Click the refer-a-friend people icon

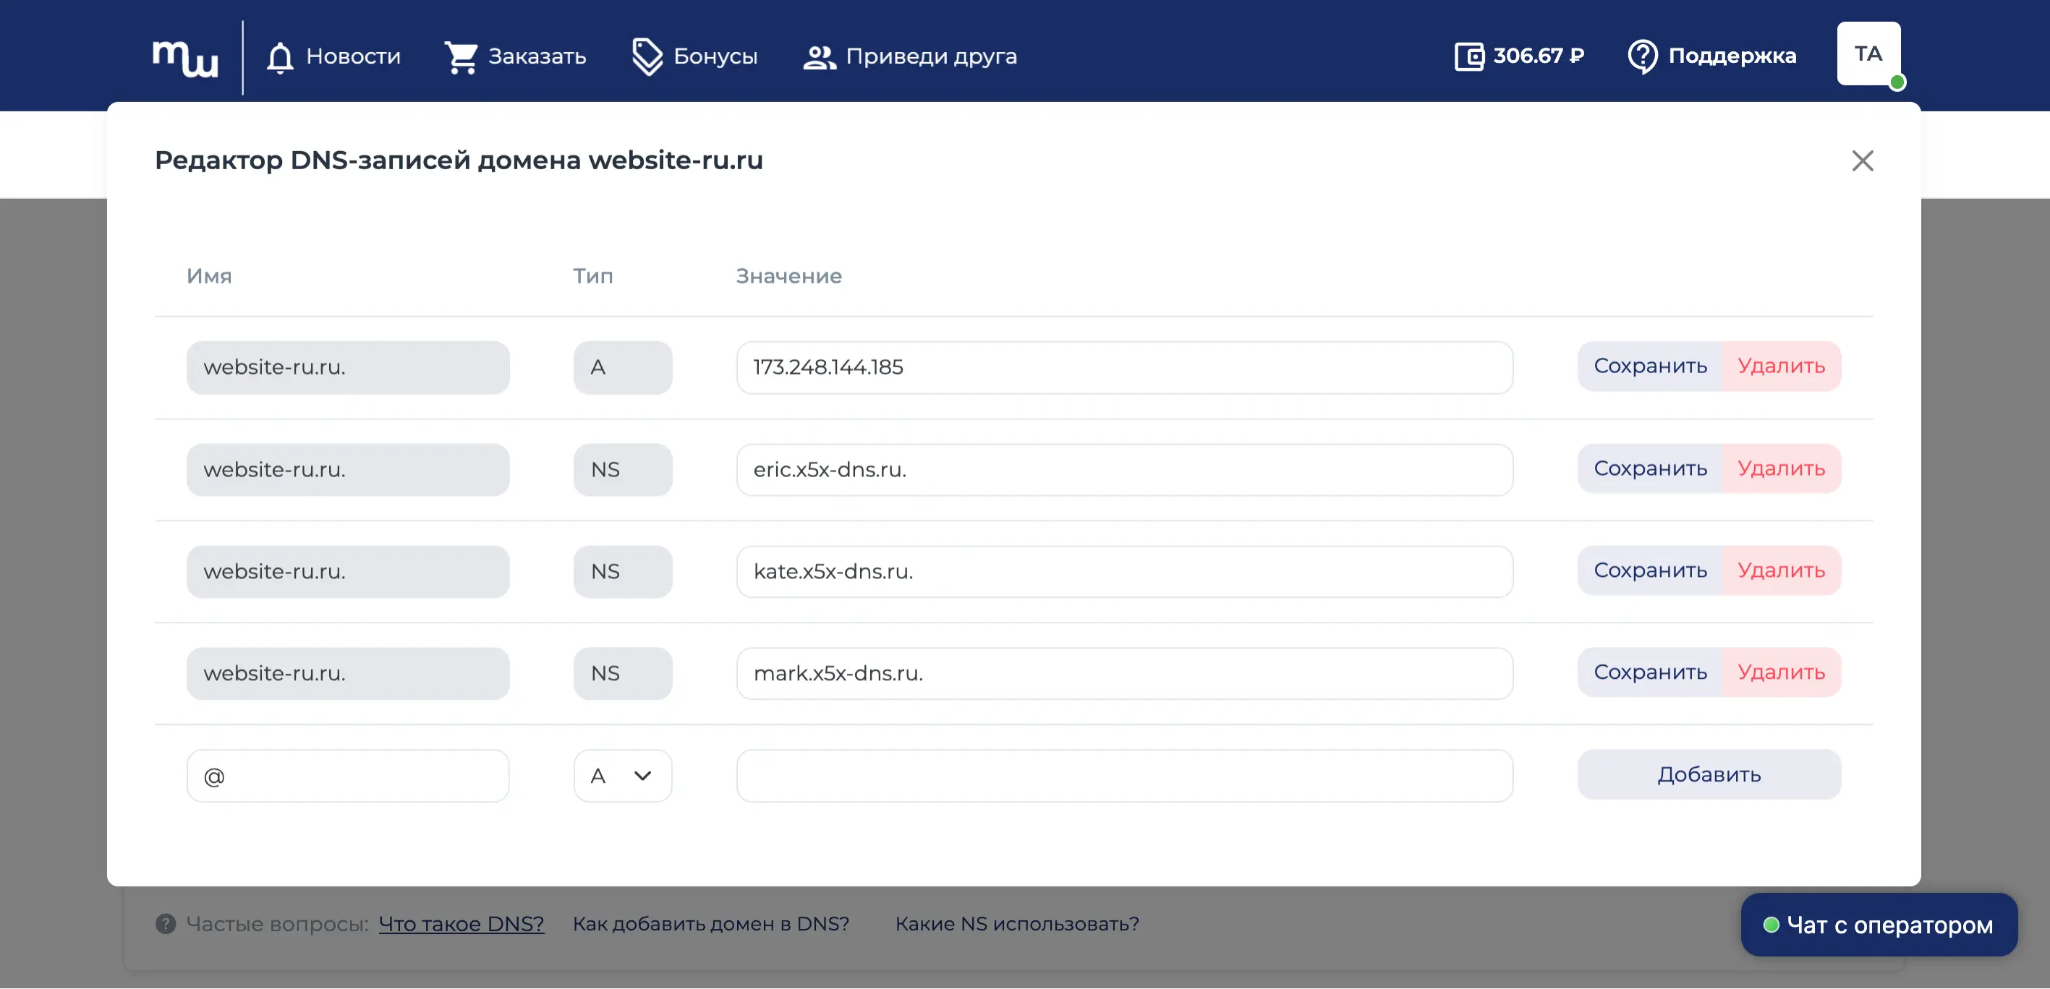819,57
